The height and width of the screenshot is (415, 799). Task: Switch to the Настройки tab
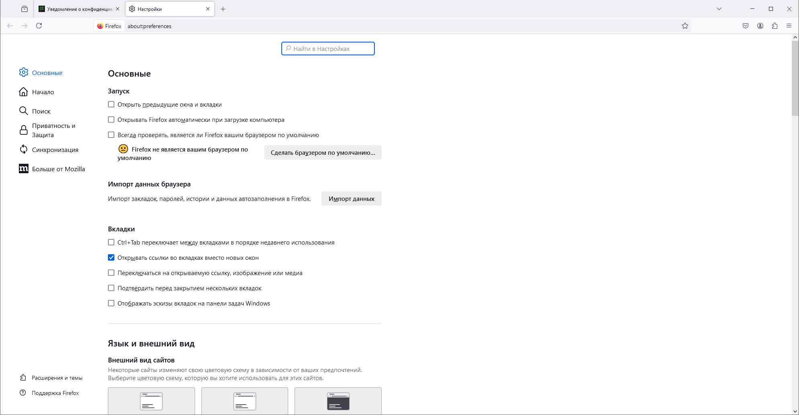click(x=170, y=9)
